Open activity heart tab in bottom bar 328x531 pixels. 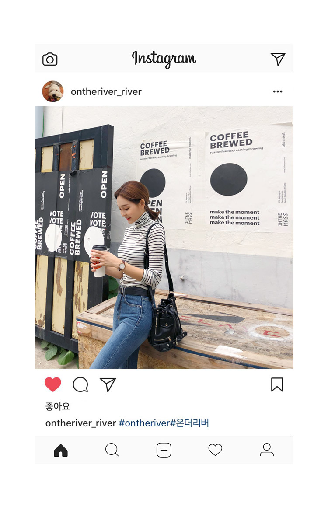click(x=215, y=450)
